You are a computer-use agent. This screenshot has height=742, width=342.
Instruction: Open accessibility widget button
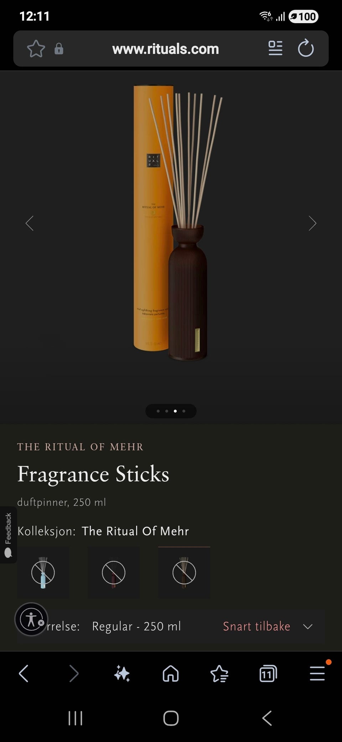click(x=31, y=619)
